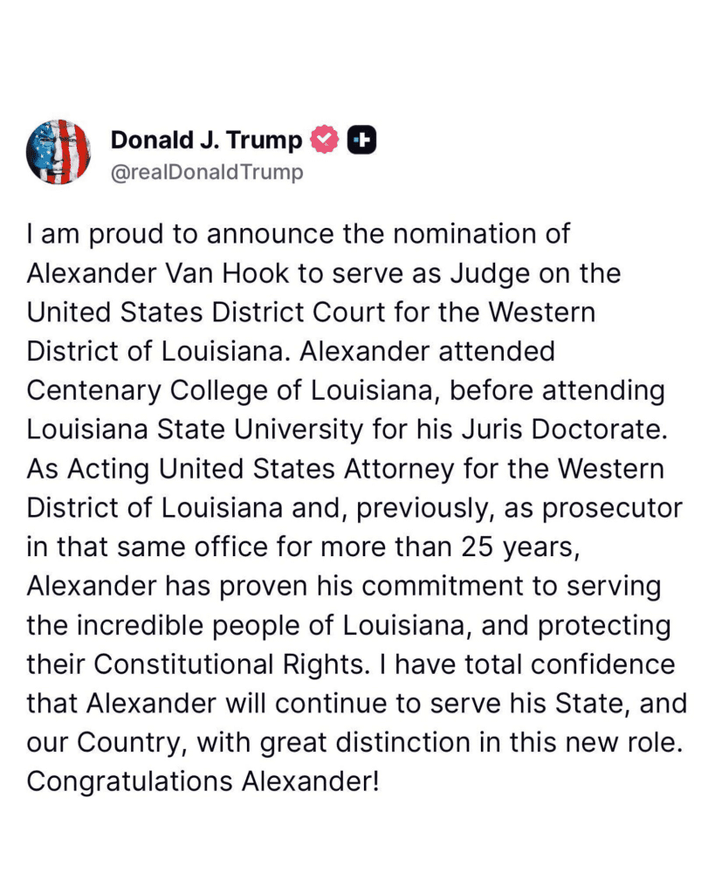
Task: Click the red verified checkmark badge
Action: coord(325,140)
